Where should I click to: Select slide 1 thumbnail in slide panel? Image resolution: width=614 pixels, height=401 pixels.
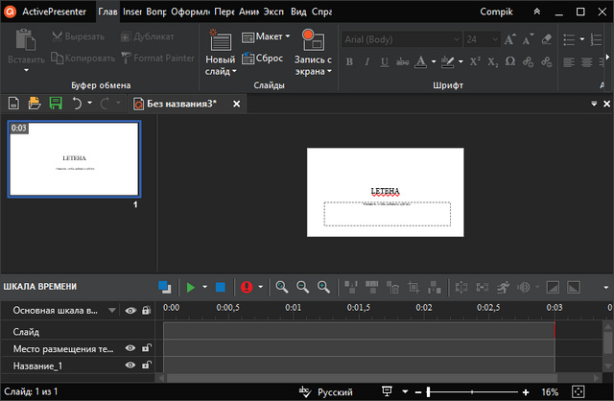(74, 159)
